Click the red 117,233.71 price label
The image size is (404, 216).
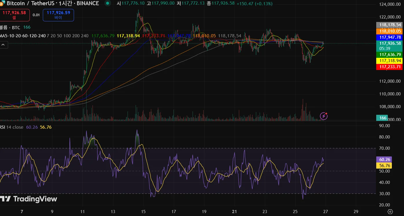pyautogui.click(x=389, y=67)
